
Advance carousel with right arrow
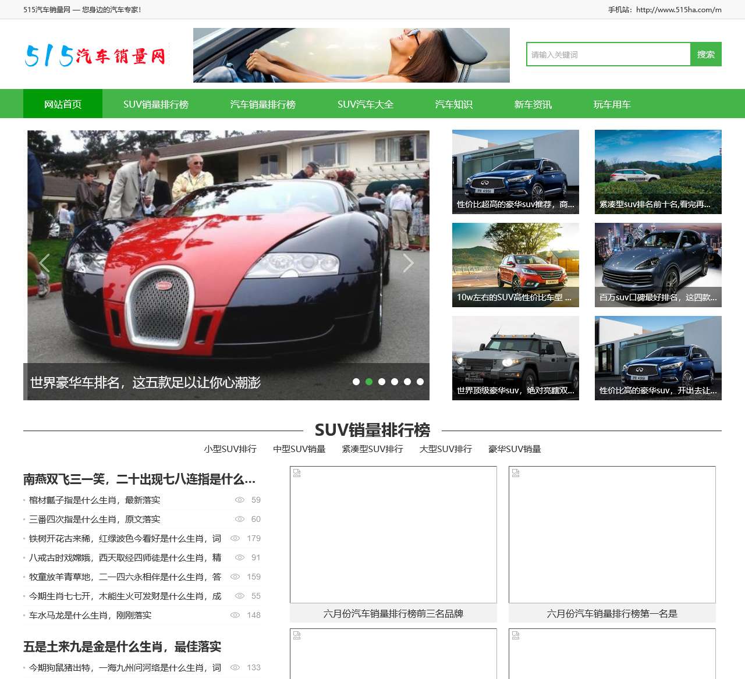click(408, 263)
